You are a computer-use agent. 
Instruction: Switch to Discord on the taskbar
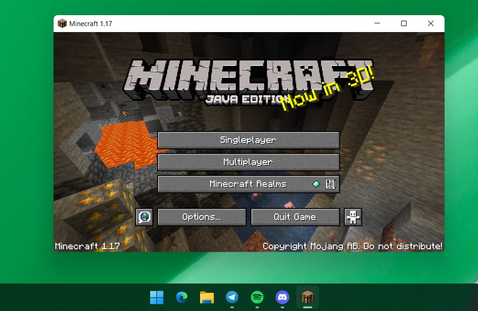coord(282,297)
